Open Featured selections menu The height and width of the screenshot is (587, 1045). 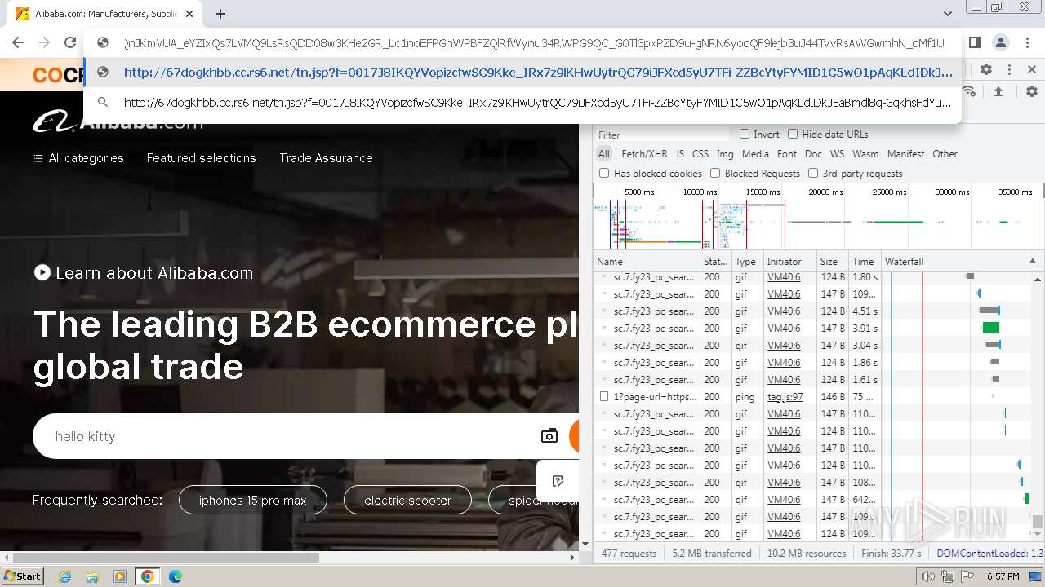(202, 158)
